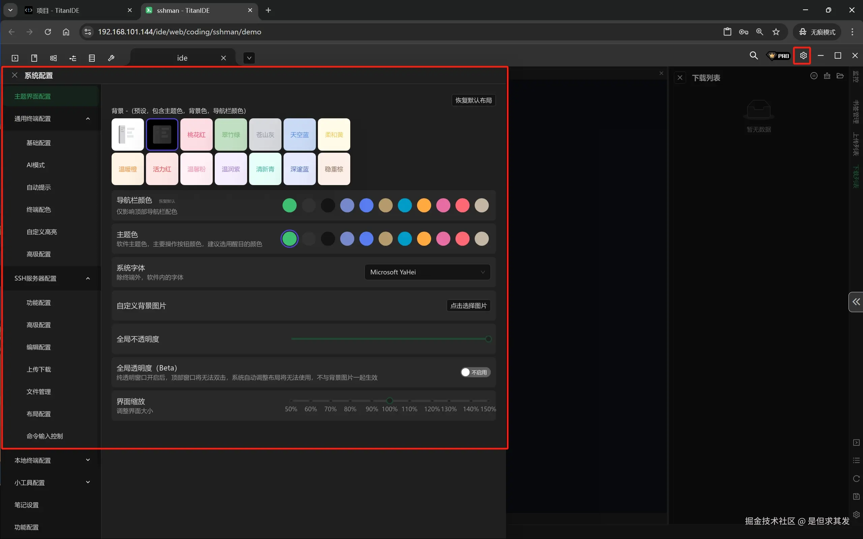Collapse the 通用终端配置 section
The width and height of the screenshot is (863, 539).
pyautogui.click(x=88, y=119)
